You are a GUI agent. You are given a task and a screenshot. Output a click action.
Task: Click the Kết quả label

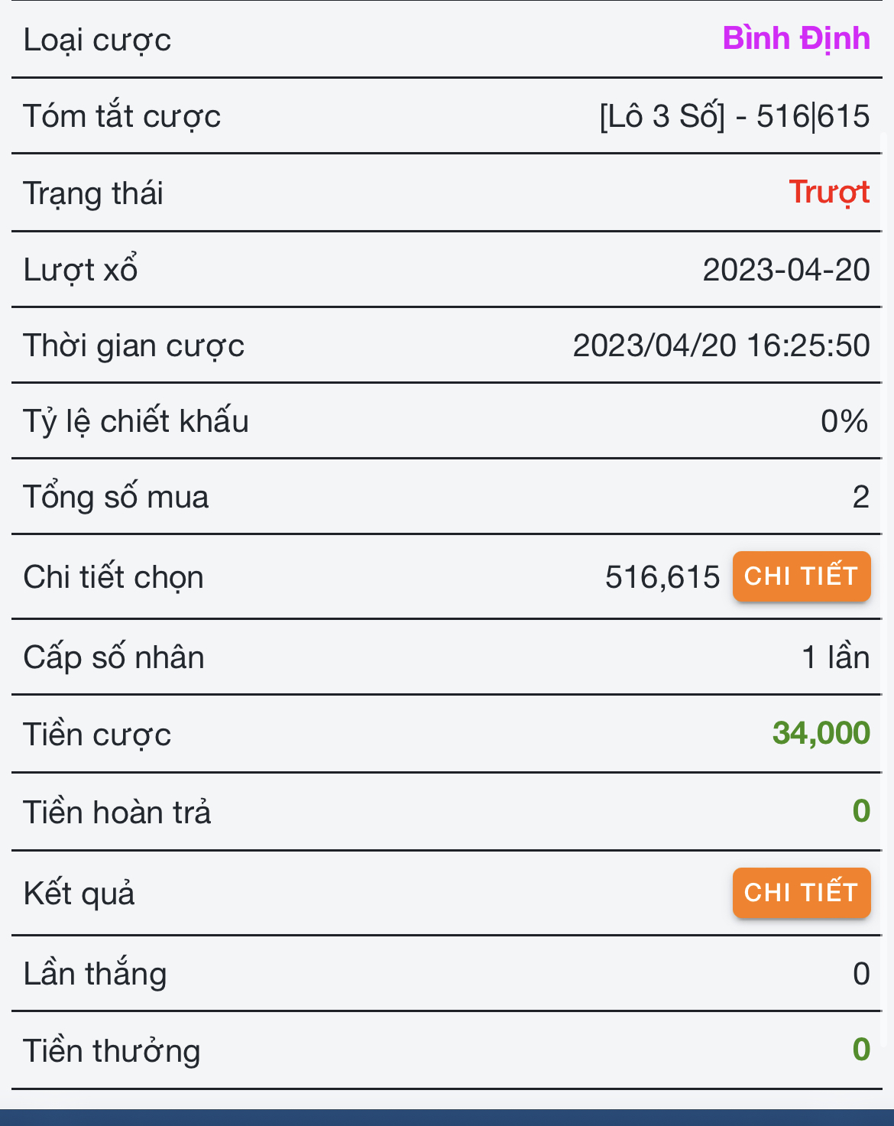79,894
